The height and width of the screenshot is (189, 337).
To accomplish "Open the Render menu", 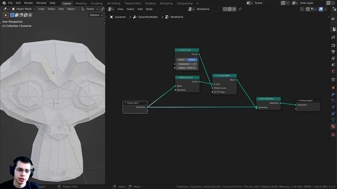I will point(28,3).
